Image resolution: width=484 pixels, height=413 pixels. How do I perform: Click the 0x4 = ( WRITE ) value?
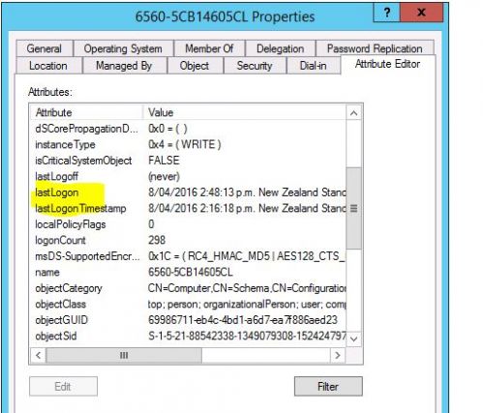pyautogui.click(x=185, y=144)
